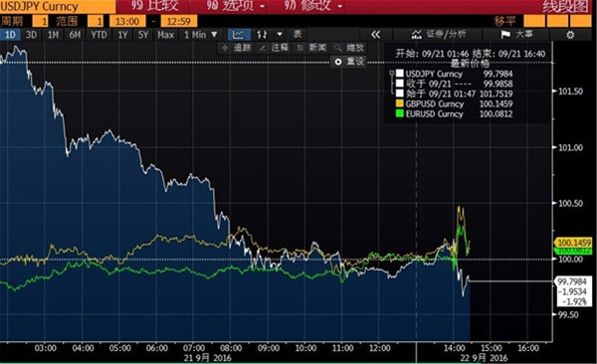Click legend text GBPUSD Curncy

[x=435, y=104]
